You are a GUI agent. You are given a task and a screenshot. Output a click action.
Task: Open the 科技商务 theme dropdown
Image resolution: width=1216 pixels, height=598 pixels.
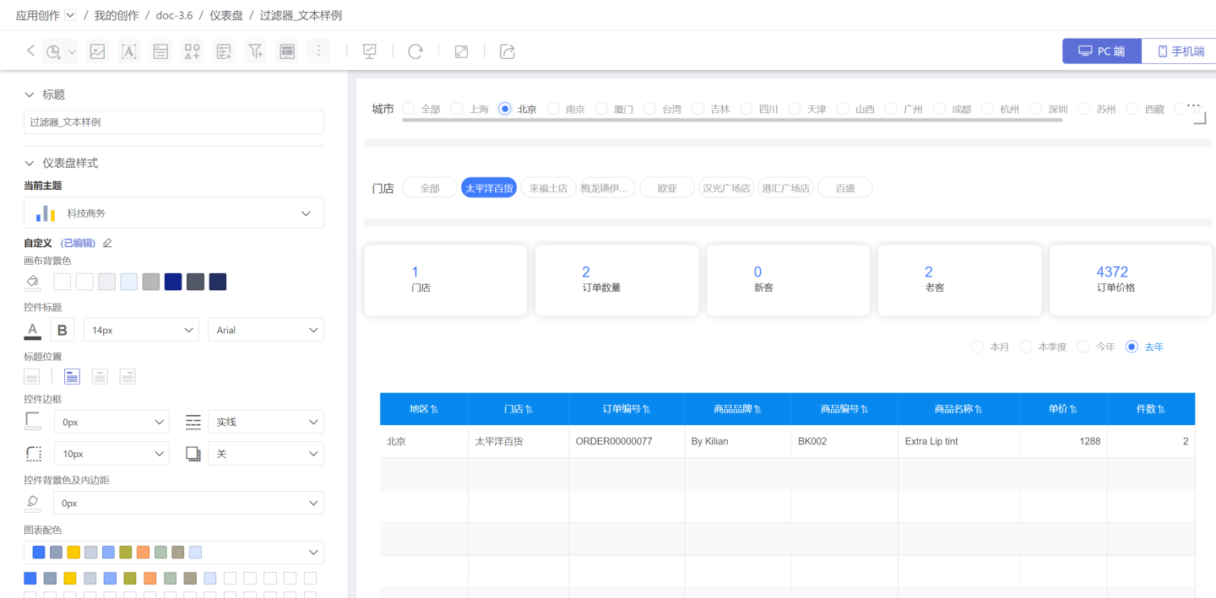tap(173, 213)
